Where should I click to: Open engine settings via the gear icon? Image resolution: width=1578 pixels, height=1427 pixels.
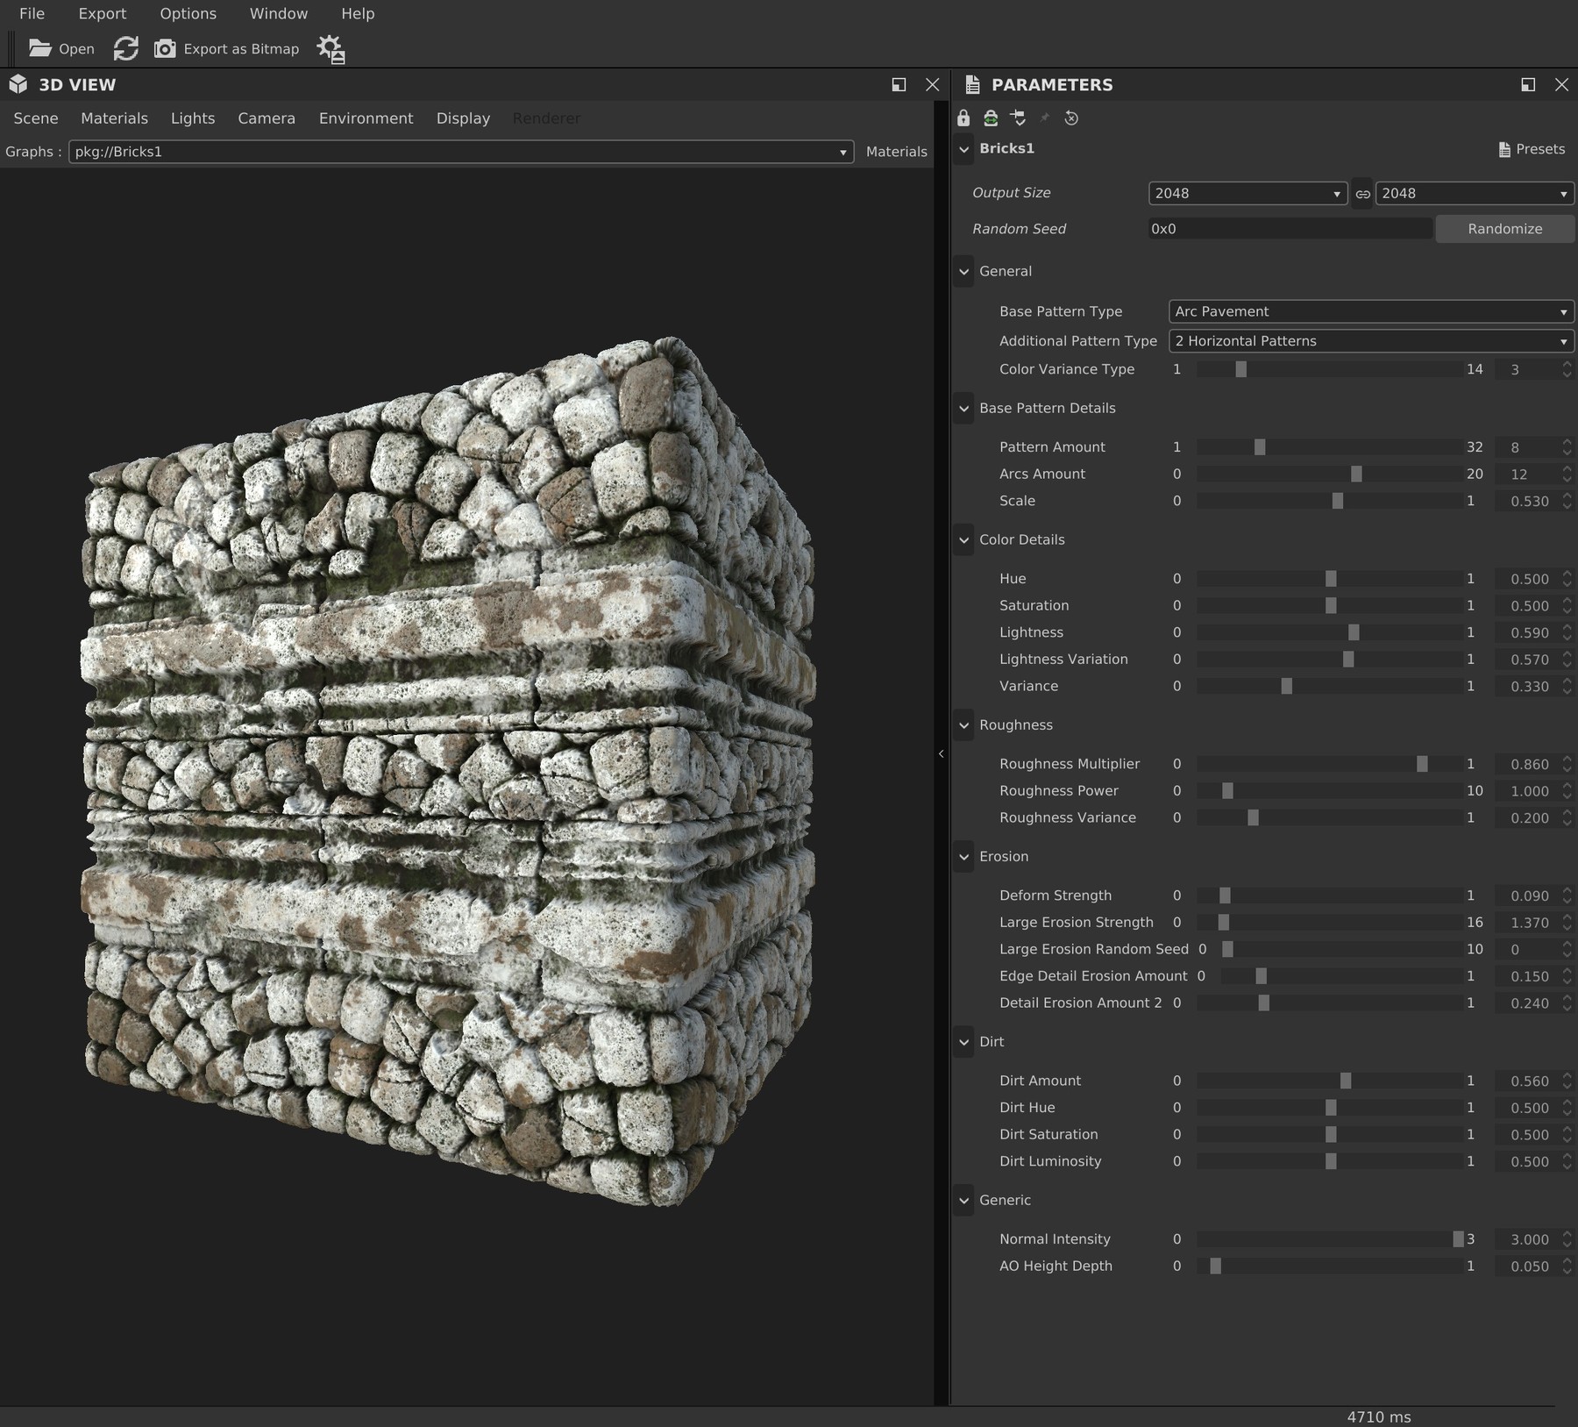(x=331, y=49)
